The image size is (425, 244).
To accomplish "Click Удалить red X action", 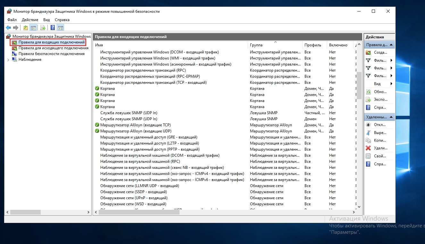I will coord(368,148).
